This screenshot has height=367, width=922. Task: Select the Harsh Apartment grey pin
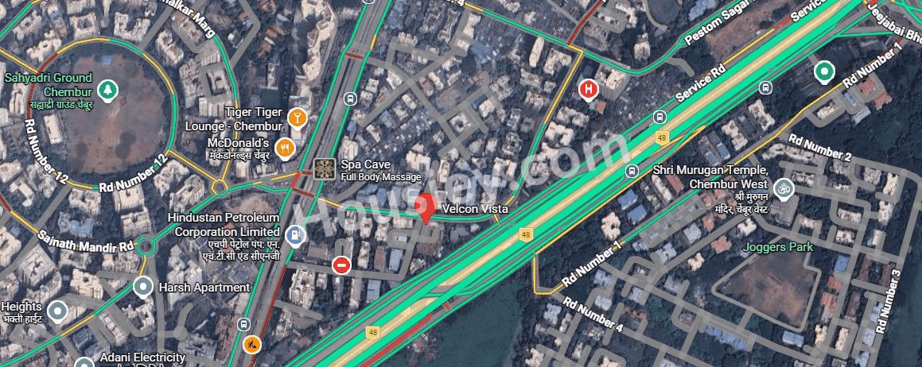(143, 288)
